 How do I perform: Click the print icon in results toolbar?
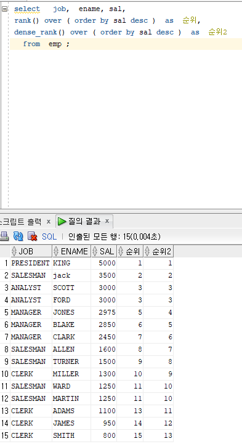(4, 236)
